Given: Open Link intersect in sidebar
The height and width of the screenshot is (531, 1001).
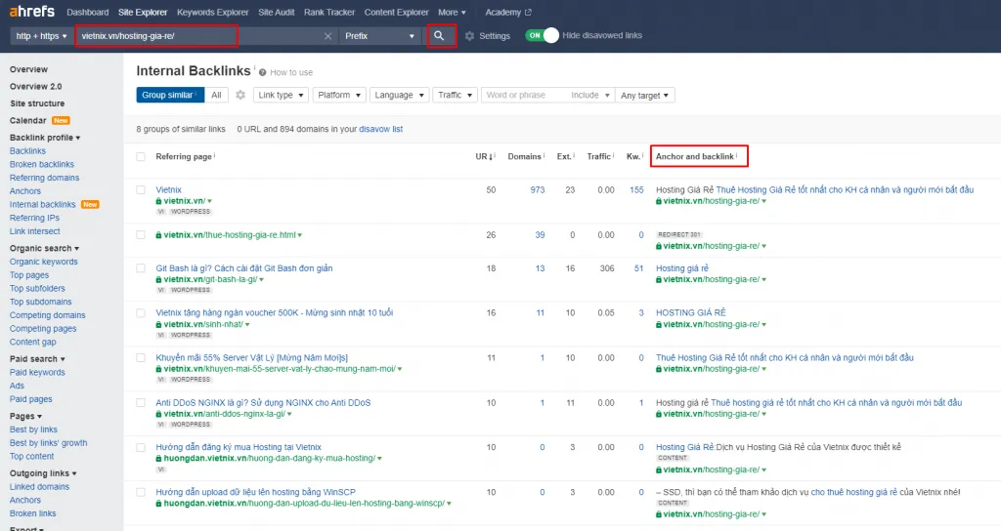Looking at the screenshot, I should tap(34, 231).
